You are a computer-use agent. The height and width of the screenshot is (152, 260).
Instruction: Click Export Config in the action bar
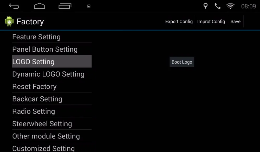[x=179, y=22]
